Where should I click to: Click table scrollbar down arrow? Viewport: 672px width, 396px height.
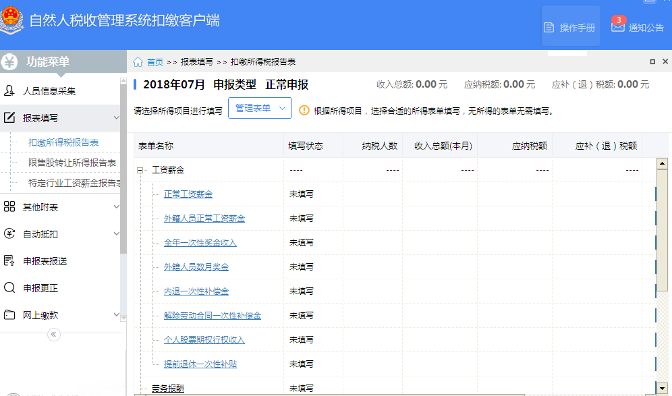click(662, 388)
